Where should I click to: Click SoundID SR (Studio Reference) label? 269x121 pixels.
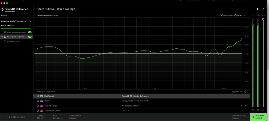coord(136,96)
